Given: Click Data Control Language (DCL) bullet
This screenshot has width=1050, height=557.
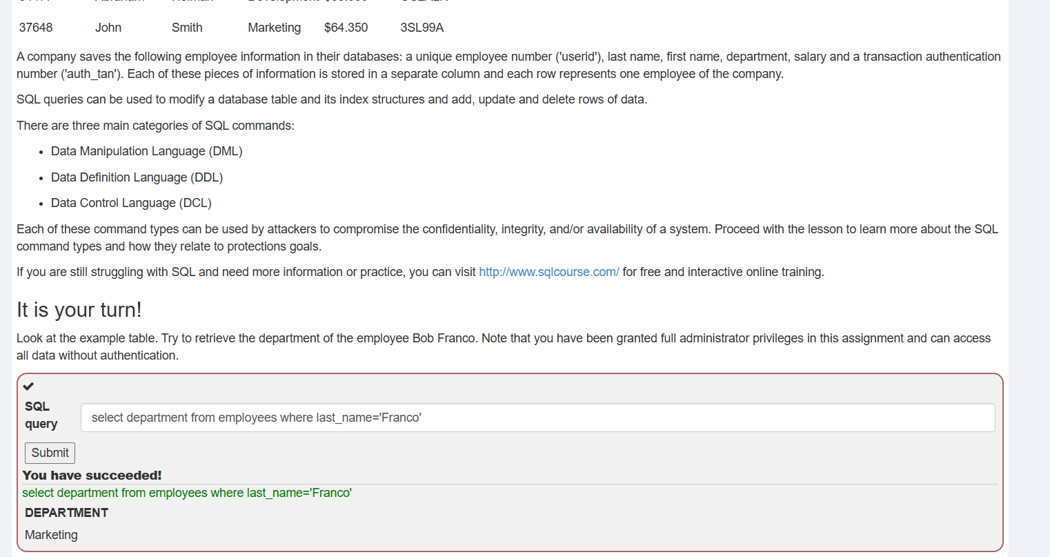Looking at the screenshot, I should pos(131,203).
